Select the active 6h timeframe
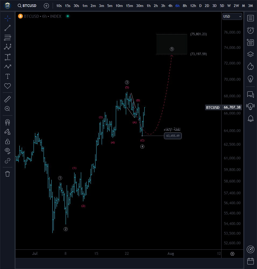This screenshot has width=257, height=269. coord(177,6)
